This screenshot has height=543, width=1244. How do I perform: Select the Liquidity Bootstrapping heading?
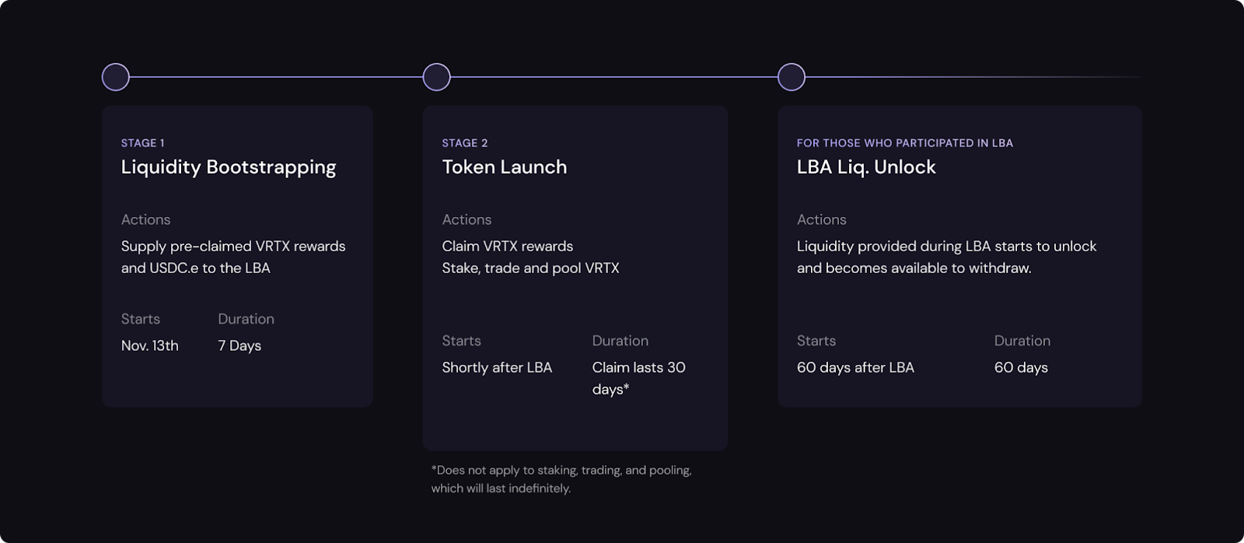229,167
